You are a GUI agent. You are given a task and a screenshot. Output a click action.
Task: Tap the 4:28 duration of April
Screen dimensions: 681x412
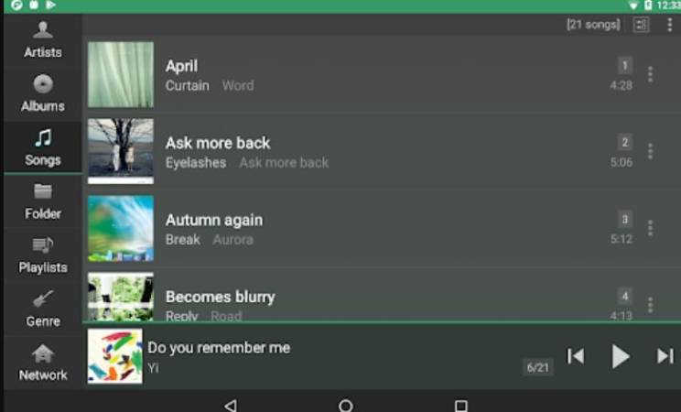click(622, 85)
